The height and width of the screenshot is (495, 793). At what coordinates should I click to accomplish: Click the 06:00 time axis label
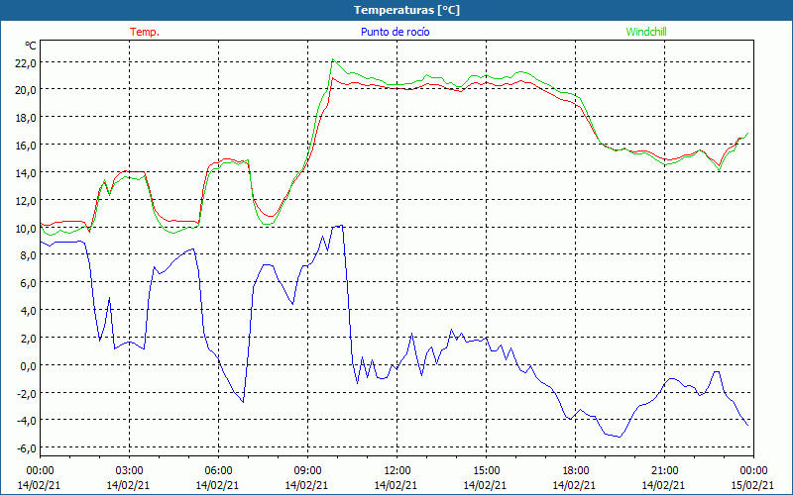pyautogui.click(x=218, y=471)
